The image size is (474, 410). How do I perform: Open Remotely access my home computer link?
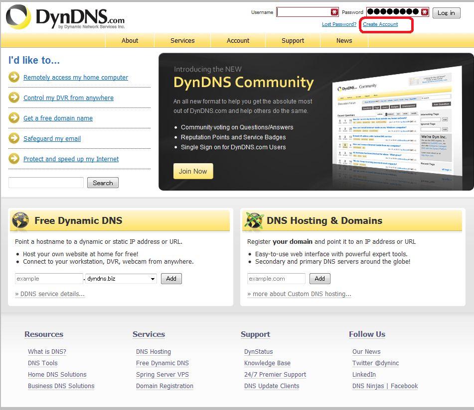coord(76,77)
